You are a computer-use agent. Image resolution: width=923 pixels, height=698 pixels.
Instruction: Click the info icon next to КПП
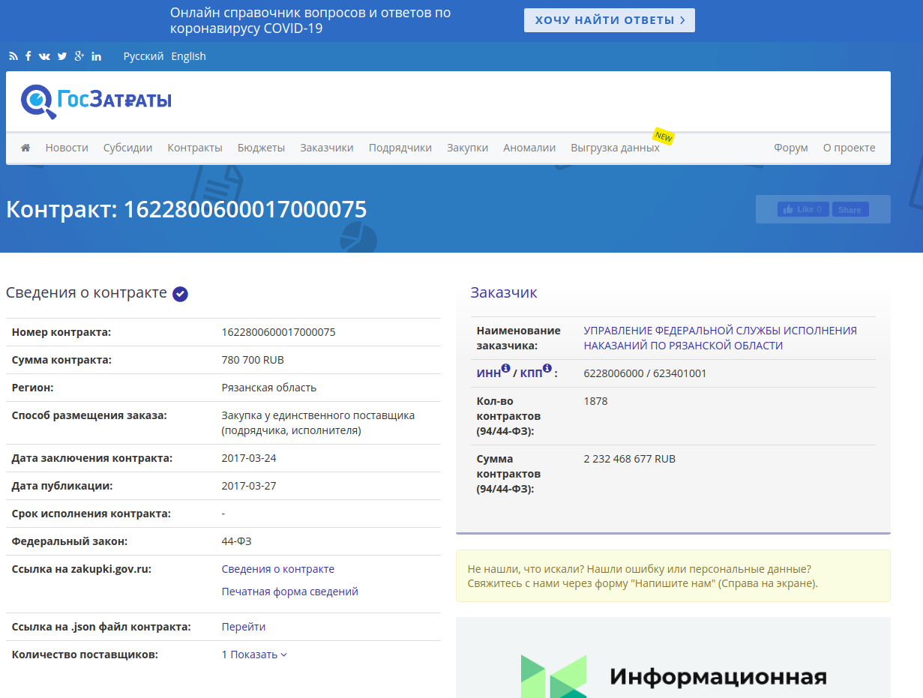(x=547, y=368)
